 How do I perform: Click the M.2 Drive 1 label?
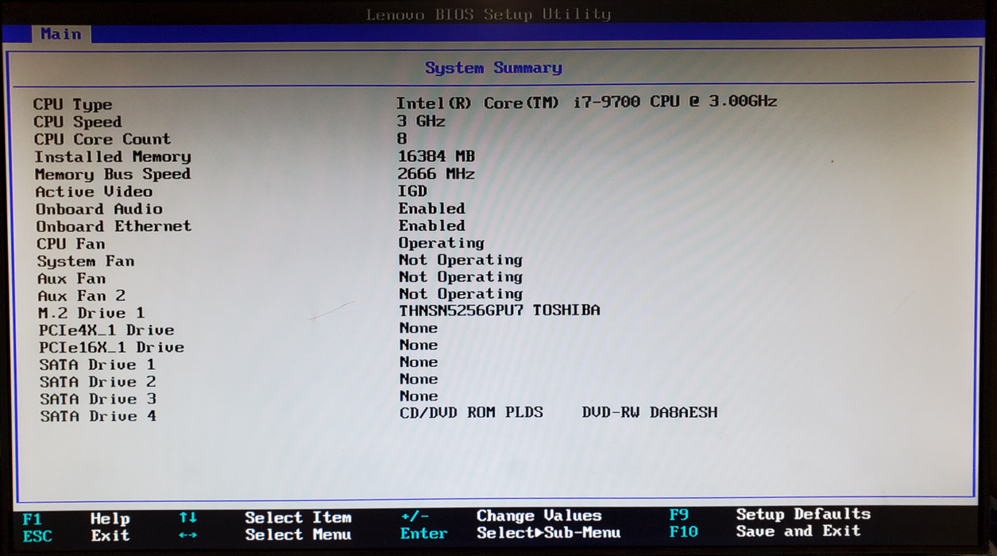point(91,313)
